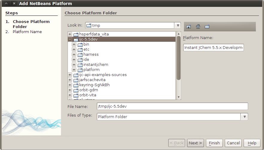Click the folder icon beside jarfscachevita
Viewport: 264px width, 150px height.
[76, 80]
